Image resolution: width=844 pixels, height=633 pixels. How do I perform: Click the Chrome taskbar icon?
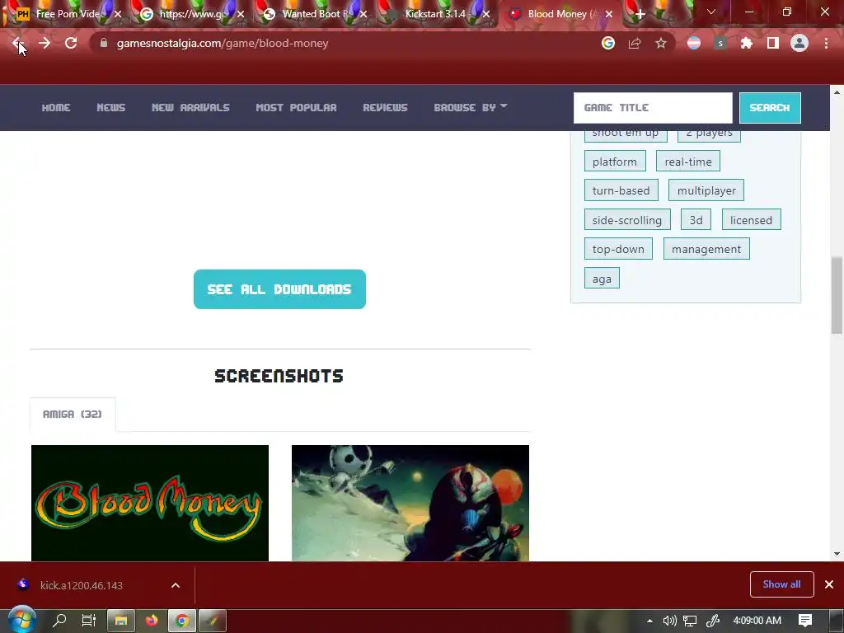tap(182, 621)
